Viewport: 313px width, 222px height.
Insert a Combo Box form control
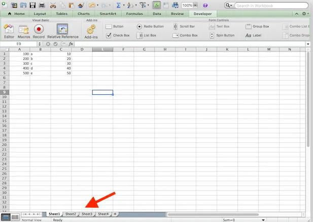(185, 35)
